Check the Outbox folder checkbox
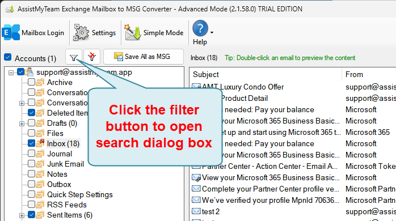The height and width of the screenshot is (221, 396). coord(31,184)
